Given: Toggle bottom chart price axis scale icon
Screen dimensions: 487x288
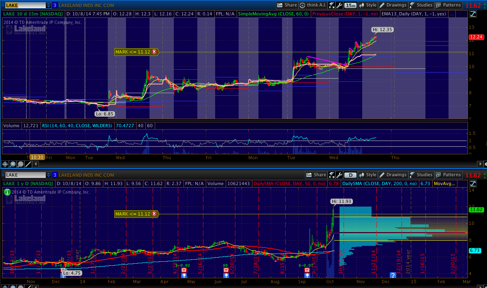Looking at the screenshot, I should tap(473, 184).
